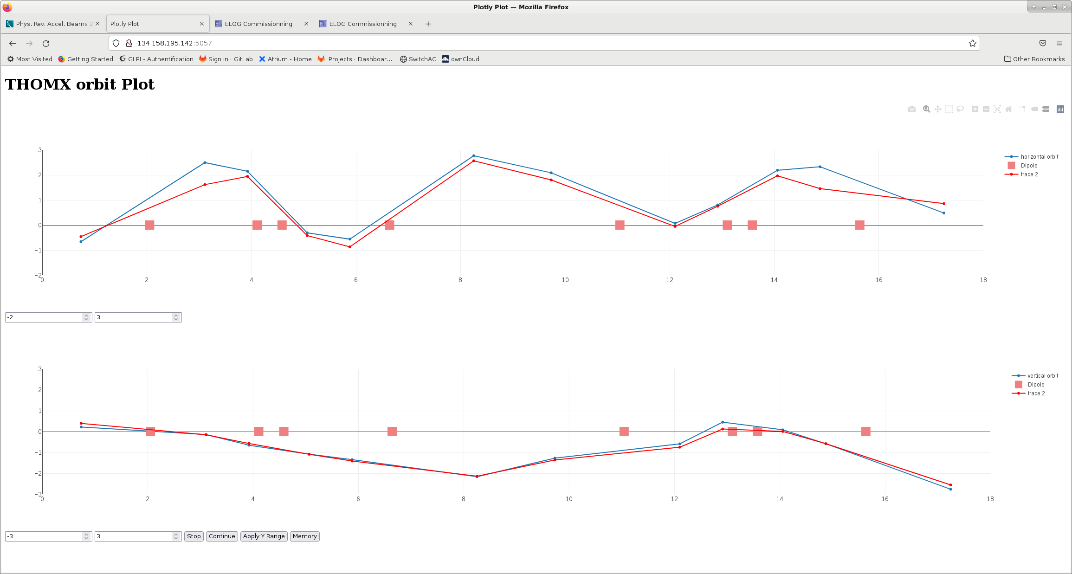Enable compare data on hover
Viewport: 1072px width, 574px height.
point(1046,109)
